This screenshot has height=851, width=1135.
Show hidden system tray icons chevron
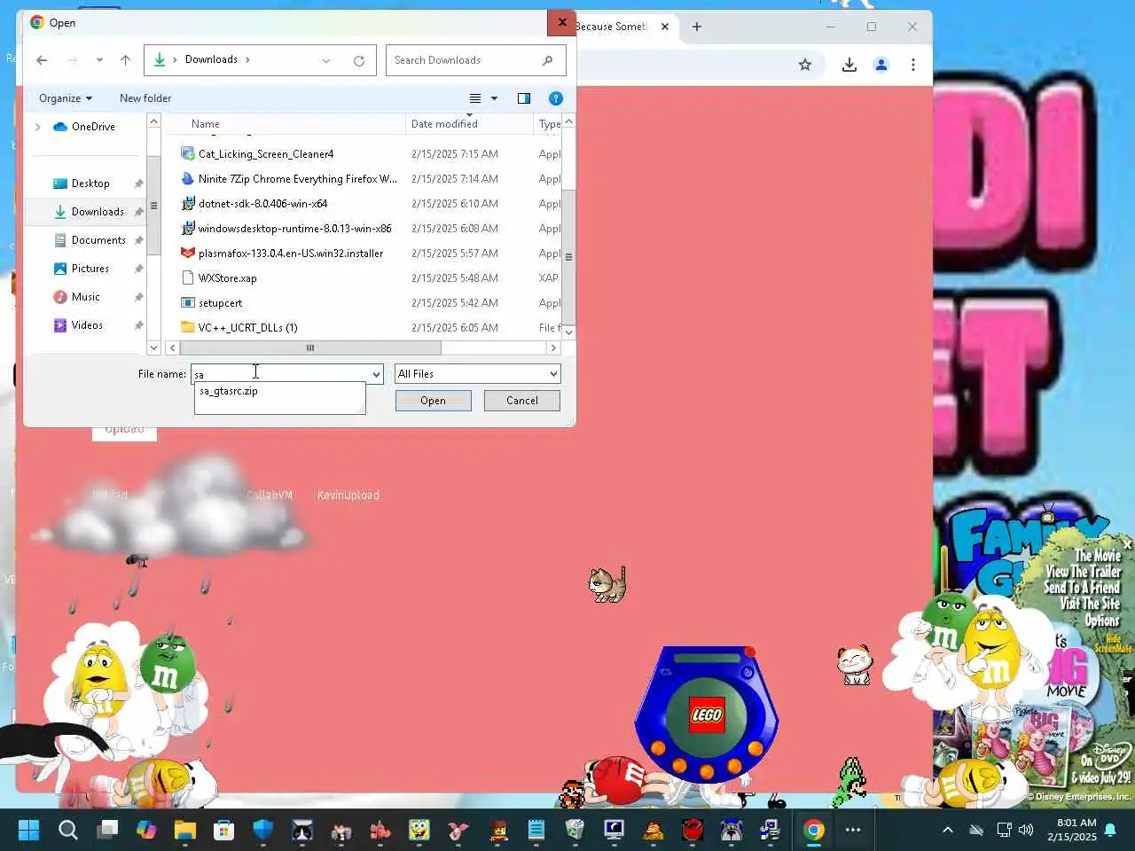click(x=947, y=831)
